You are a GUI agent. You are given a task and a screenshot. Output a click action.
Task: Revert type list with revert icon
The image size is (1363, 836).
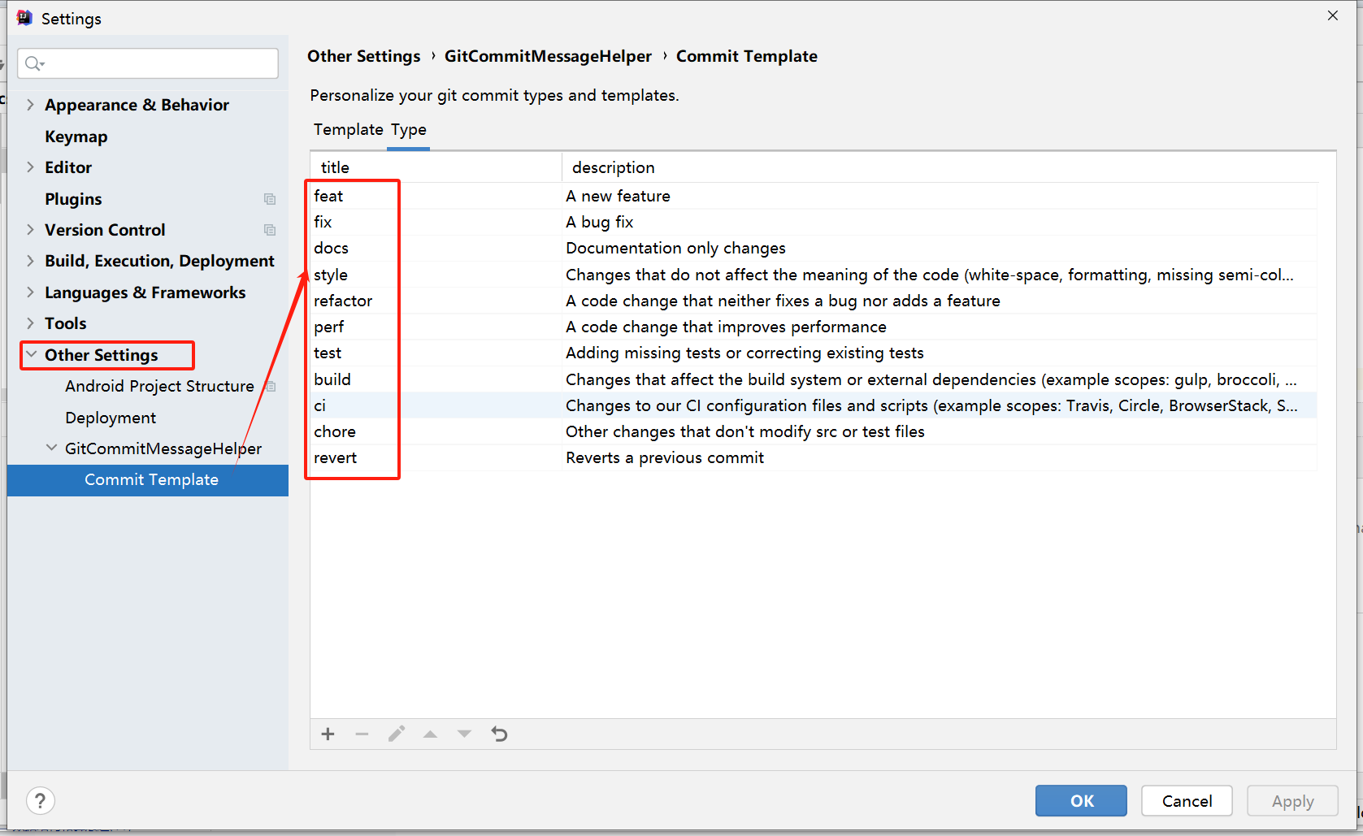click(499, 734)
